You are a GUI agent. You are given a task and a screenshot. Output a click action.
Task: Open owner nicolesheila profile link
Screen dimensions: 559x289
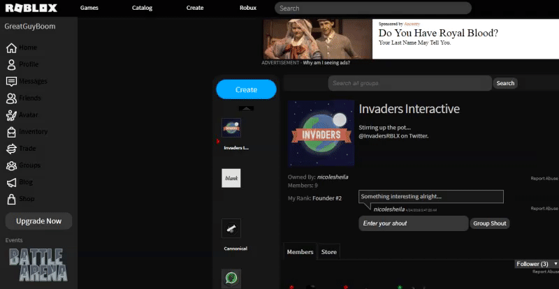click(x=333, y=177)
